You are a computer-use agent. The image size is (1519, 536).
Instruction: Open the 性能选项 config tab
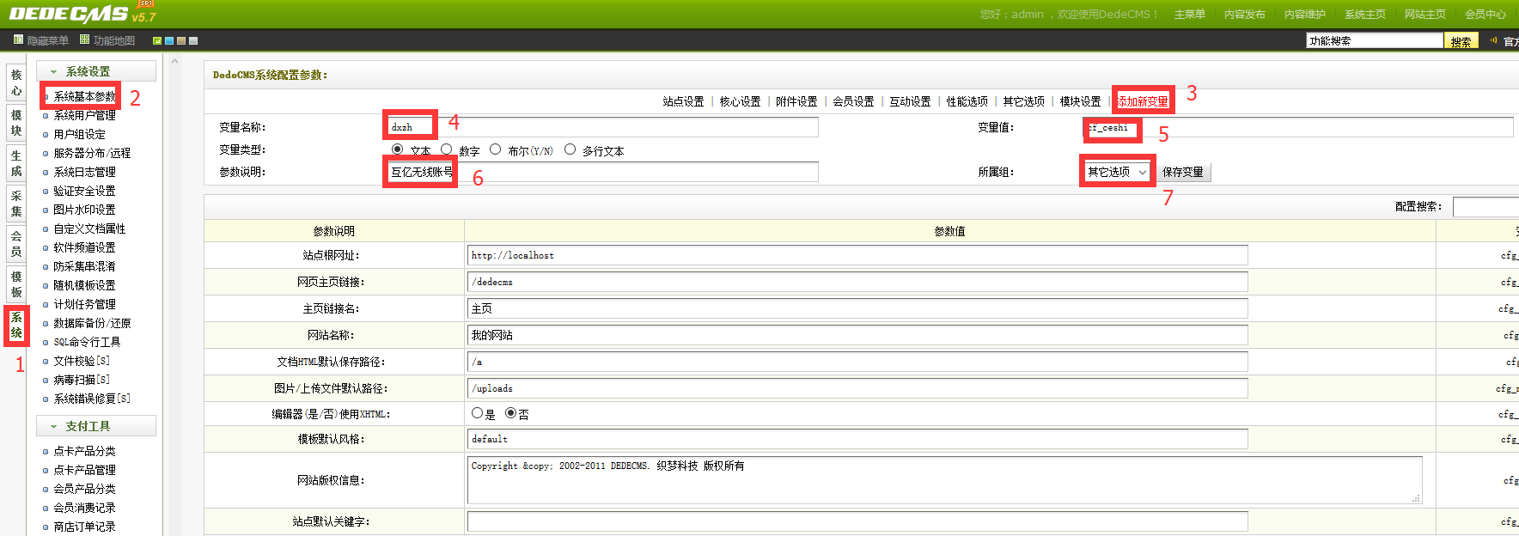tap(967, 101)
